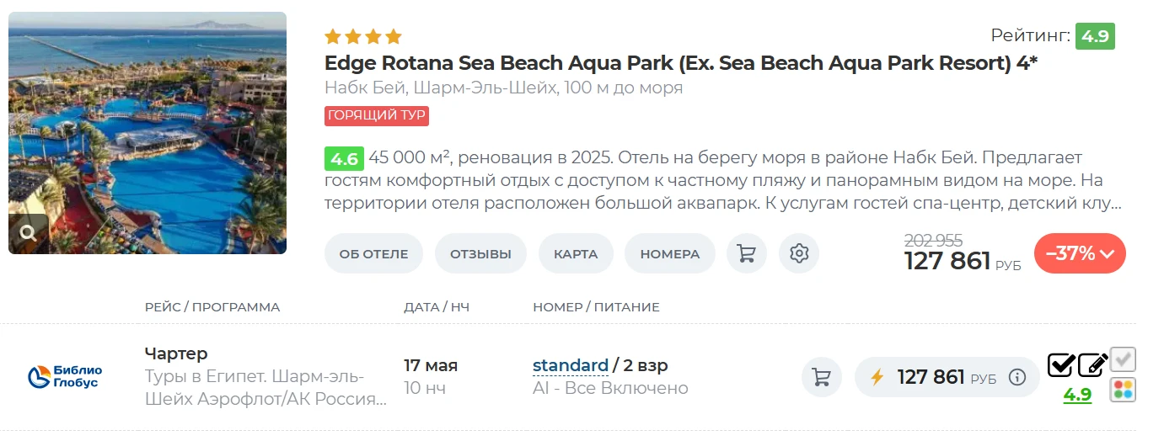Add hotel to cart via top cart icon
Image resolution: width=1164 pixels, height=441 pixels.
point(746,253)
